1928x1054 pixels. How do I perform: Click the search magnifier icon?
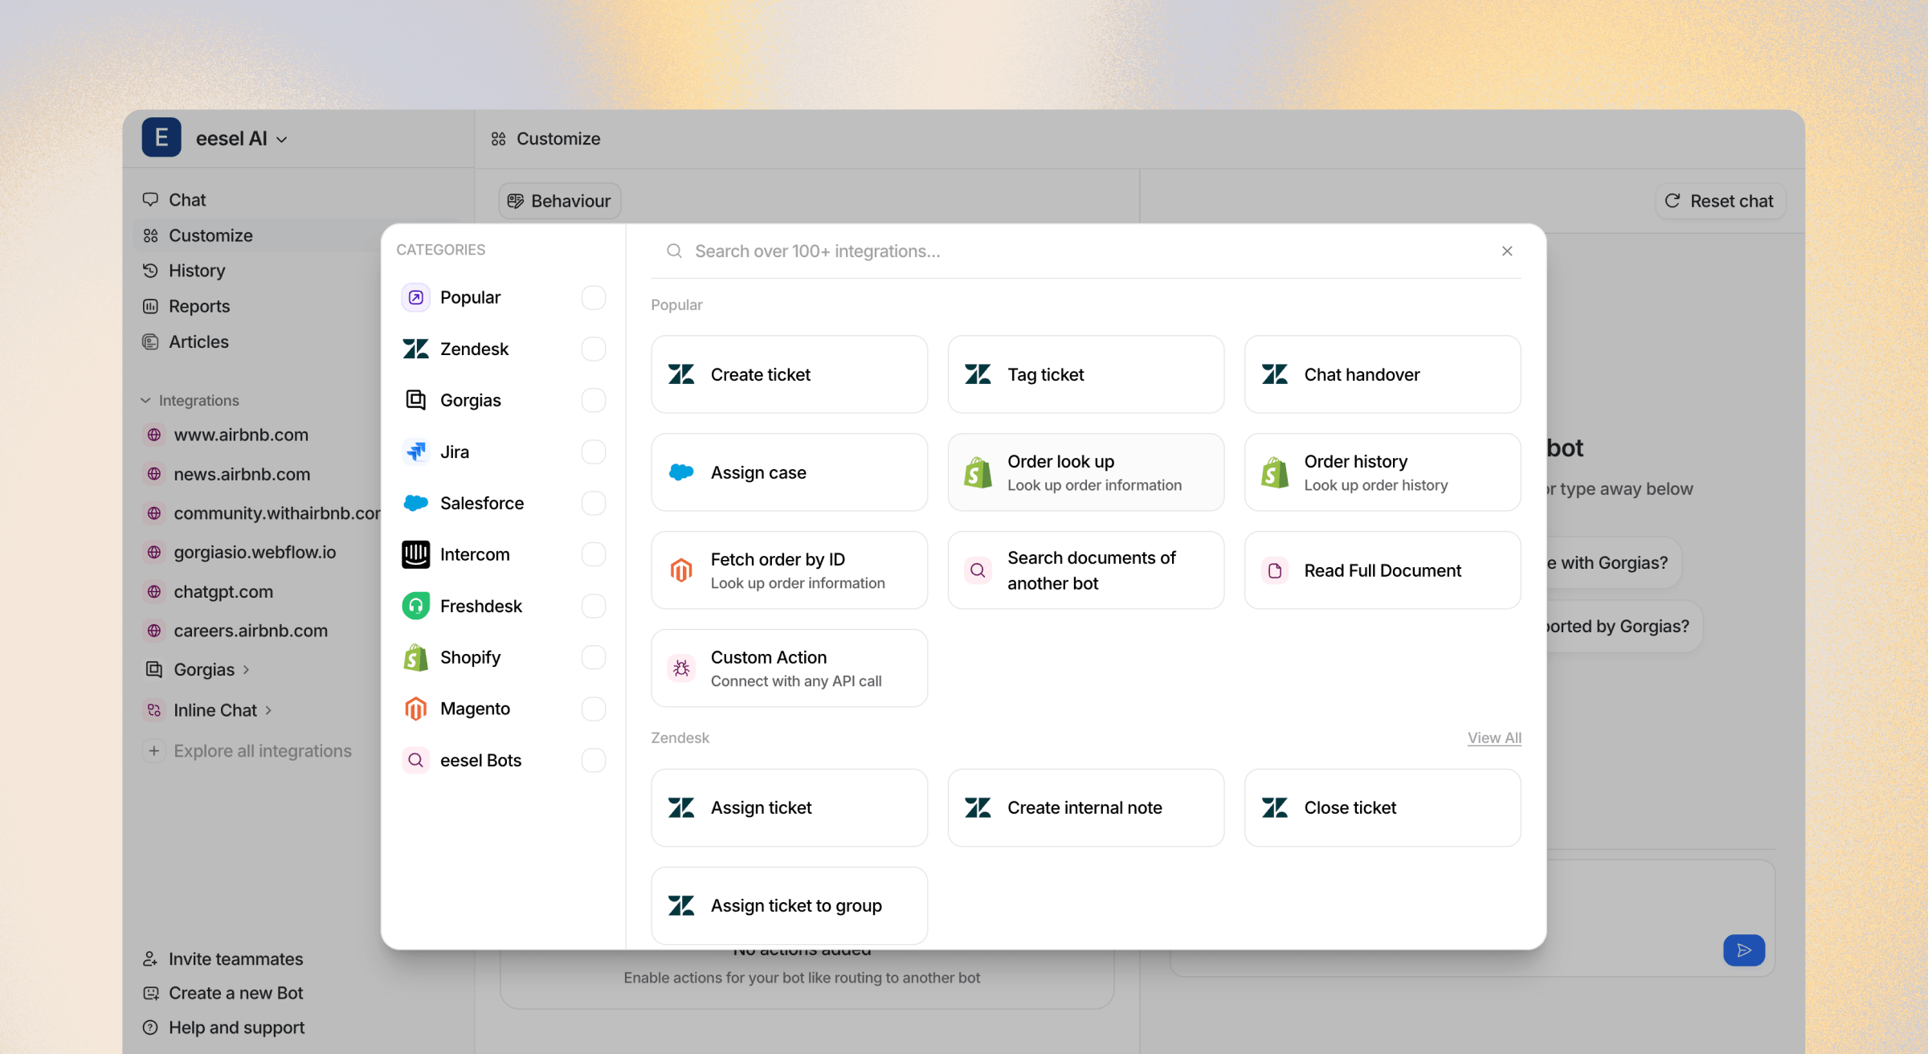pyautogui.click(x=674, y=251)
